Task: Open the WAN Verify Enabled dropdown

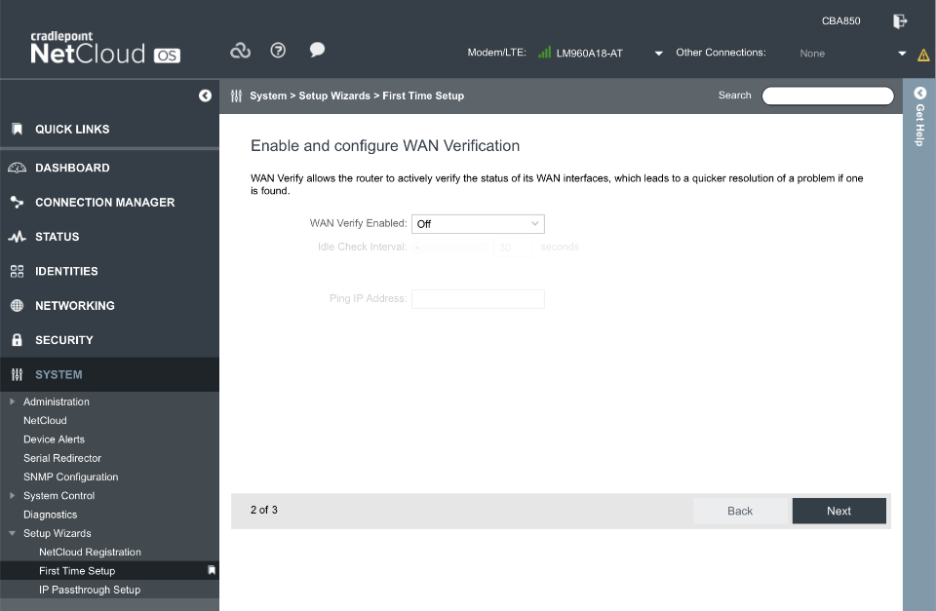Action: tap(478, 224)
